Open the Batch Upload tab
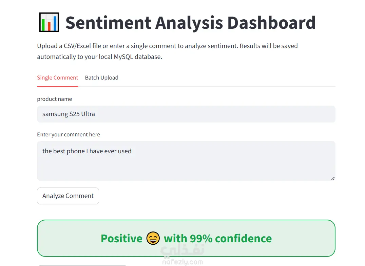This screenshot has height=266, width=365. [101, 78]
